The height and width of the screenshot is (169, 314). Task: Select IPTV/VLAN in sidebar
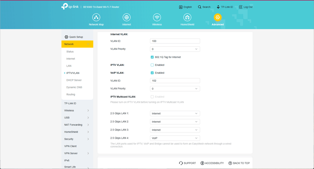coord(73,73)
